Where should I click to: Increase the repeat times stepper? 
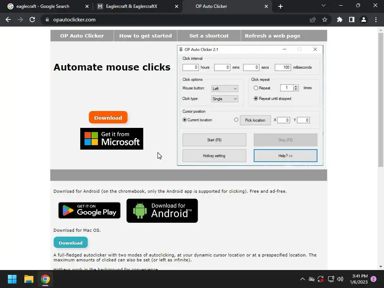coord(296,86)
